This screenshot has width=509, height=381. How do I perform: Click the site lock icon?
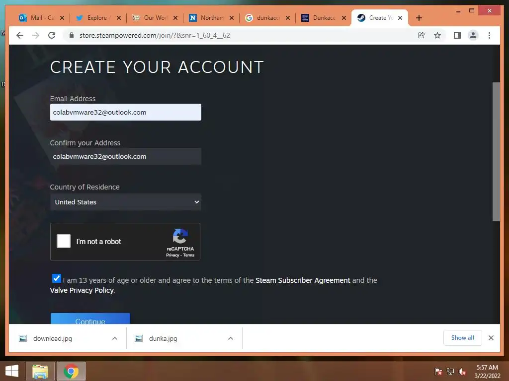tap(72, 35)
